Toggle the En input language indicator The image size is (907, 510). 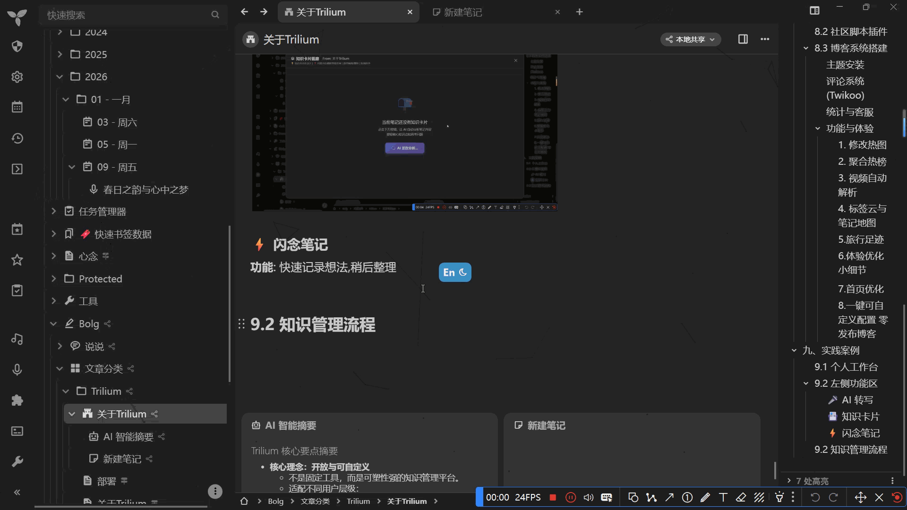(455, 272)
